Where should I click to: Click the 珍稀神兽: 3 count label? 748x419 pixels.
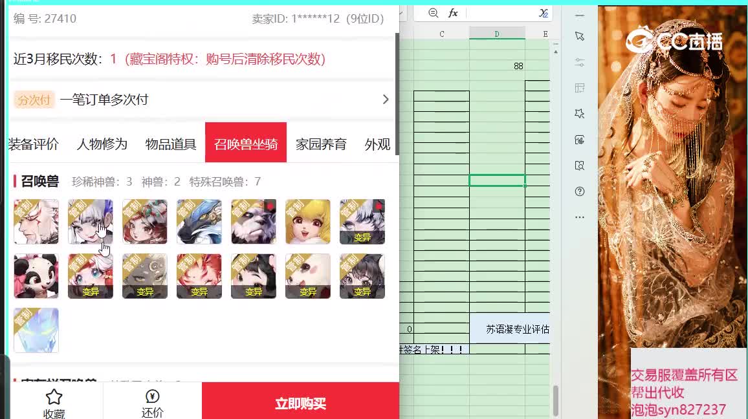click(102, 182)
